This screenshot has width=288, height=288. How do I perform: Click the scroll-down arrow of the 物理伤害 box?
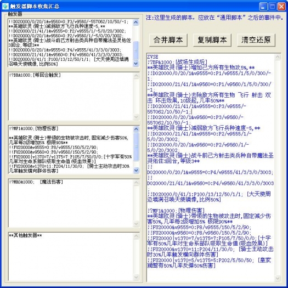(x=136, y=170)
